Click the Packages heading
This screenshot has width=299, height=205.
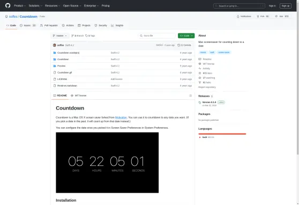(204, 114)
